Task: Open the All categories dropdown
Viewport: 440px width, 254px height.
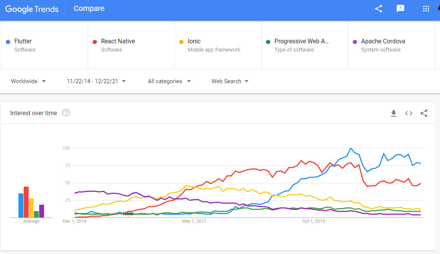Action: [x=169, y=81]
